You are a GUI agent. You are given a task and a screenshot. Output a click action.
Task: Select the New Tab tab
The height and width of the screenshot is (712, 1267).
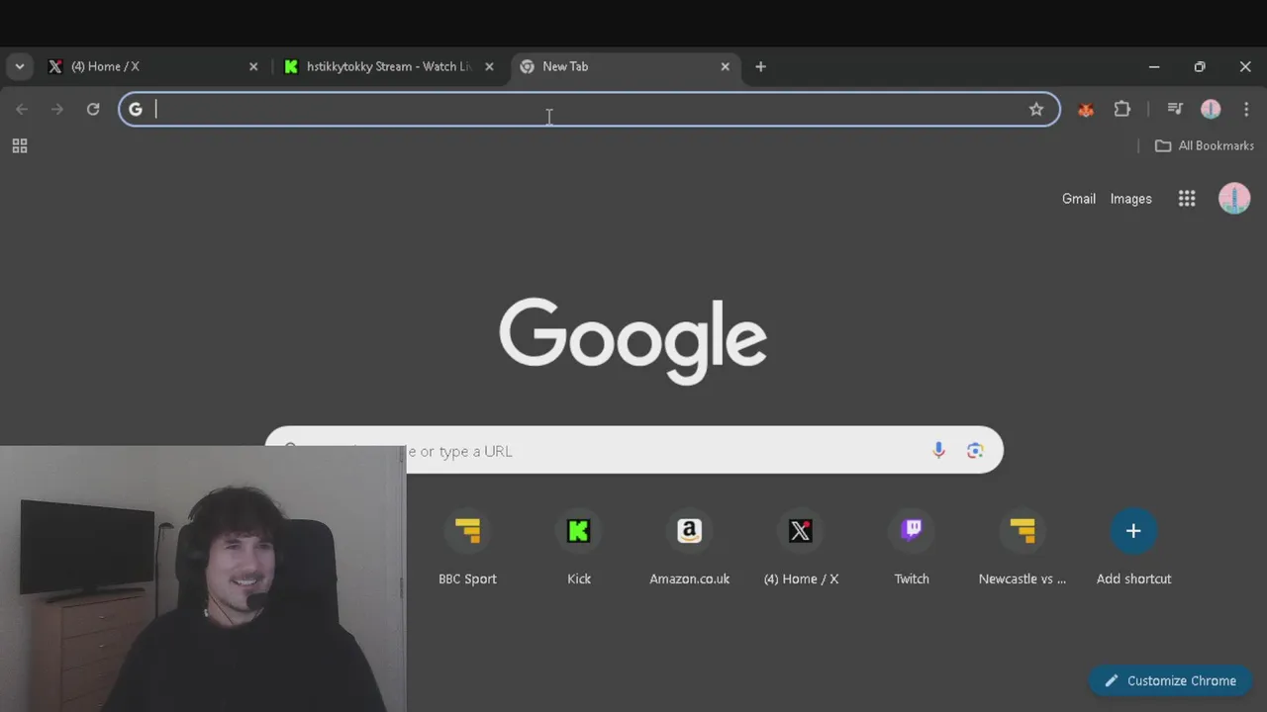coord(626,67)
